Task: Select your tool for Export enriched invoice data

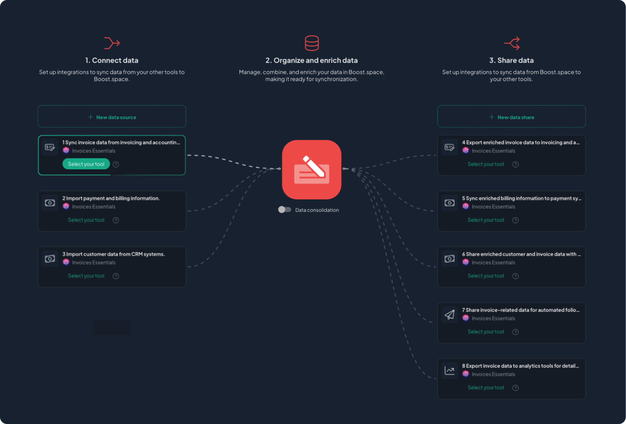Action: click(486, 164)
